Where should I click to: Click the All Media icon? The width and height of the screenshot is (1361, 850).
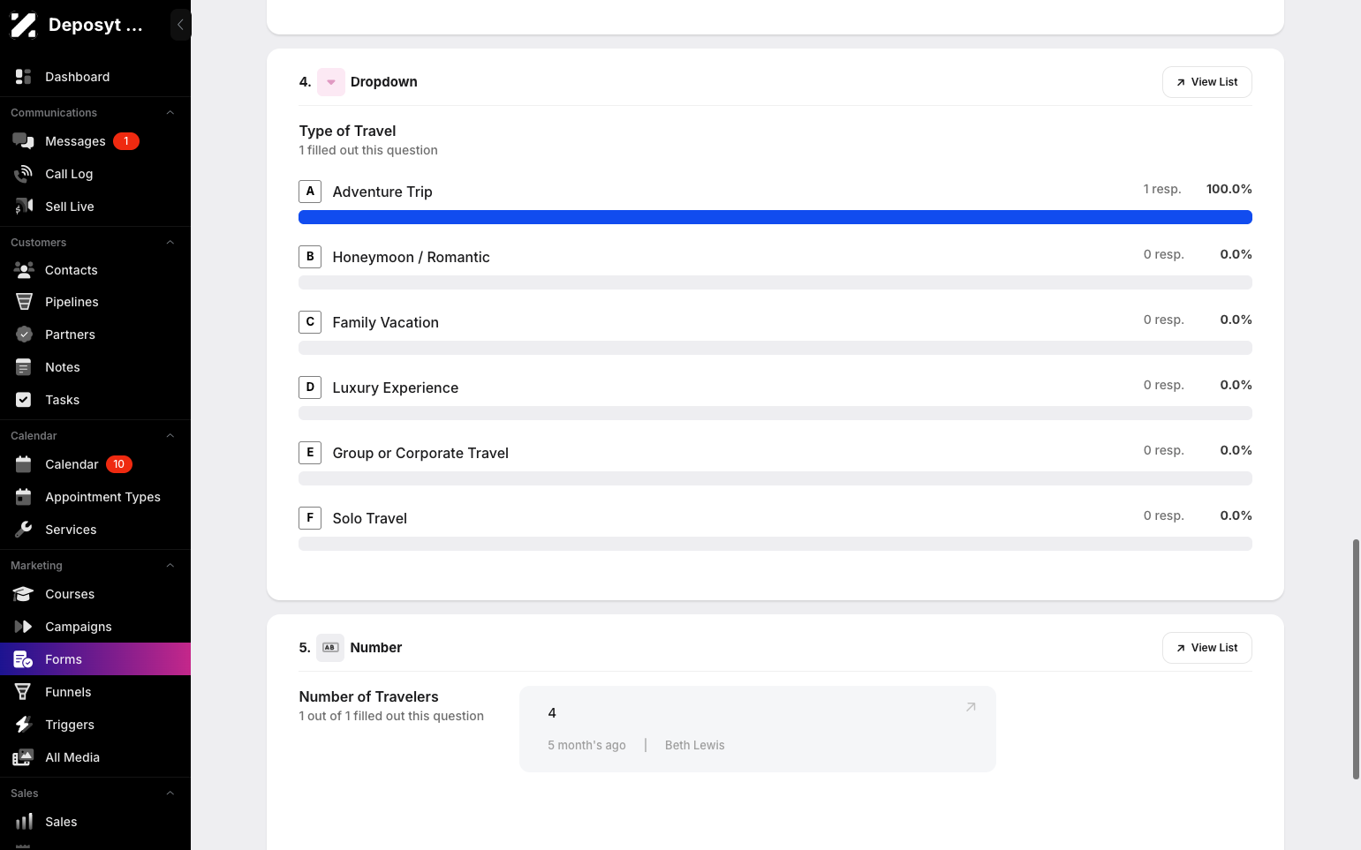24,757
